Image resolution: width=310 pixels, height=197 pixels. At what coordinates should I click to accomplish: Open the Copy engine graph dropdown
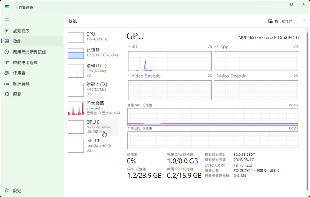[x=215, y=46]
